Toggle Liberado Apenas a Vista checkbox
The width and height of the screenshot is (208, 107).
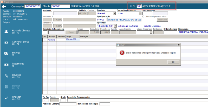[144, 17]
